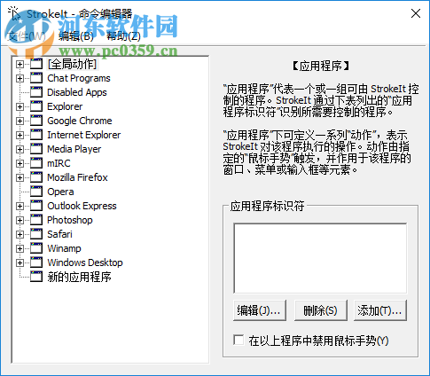Select the Safari entry
Image resolution: width=430 pixels, height=376 pixels.
(59, 234)
